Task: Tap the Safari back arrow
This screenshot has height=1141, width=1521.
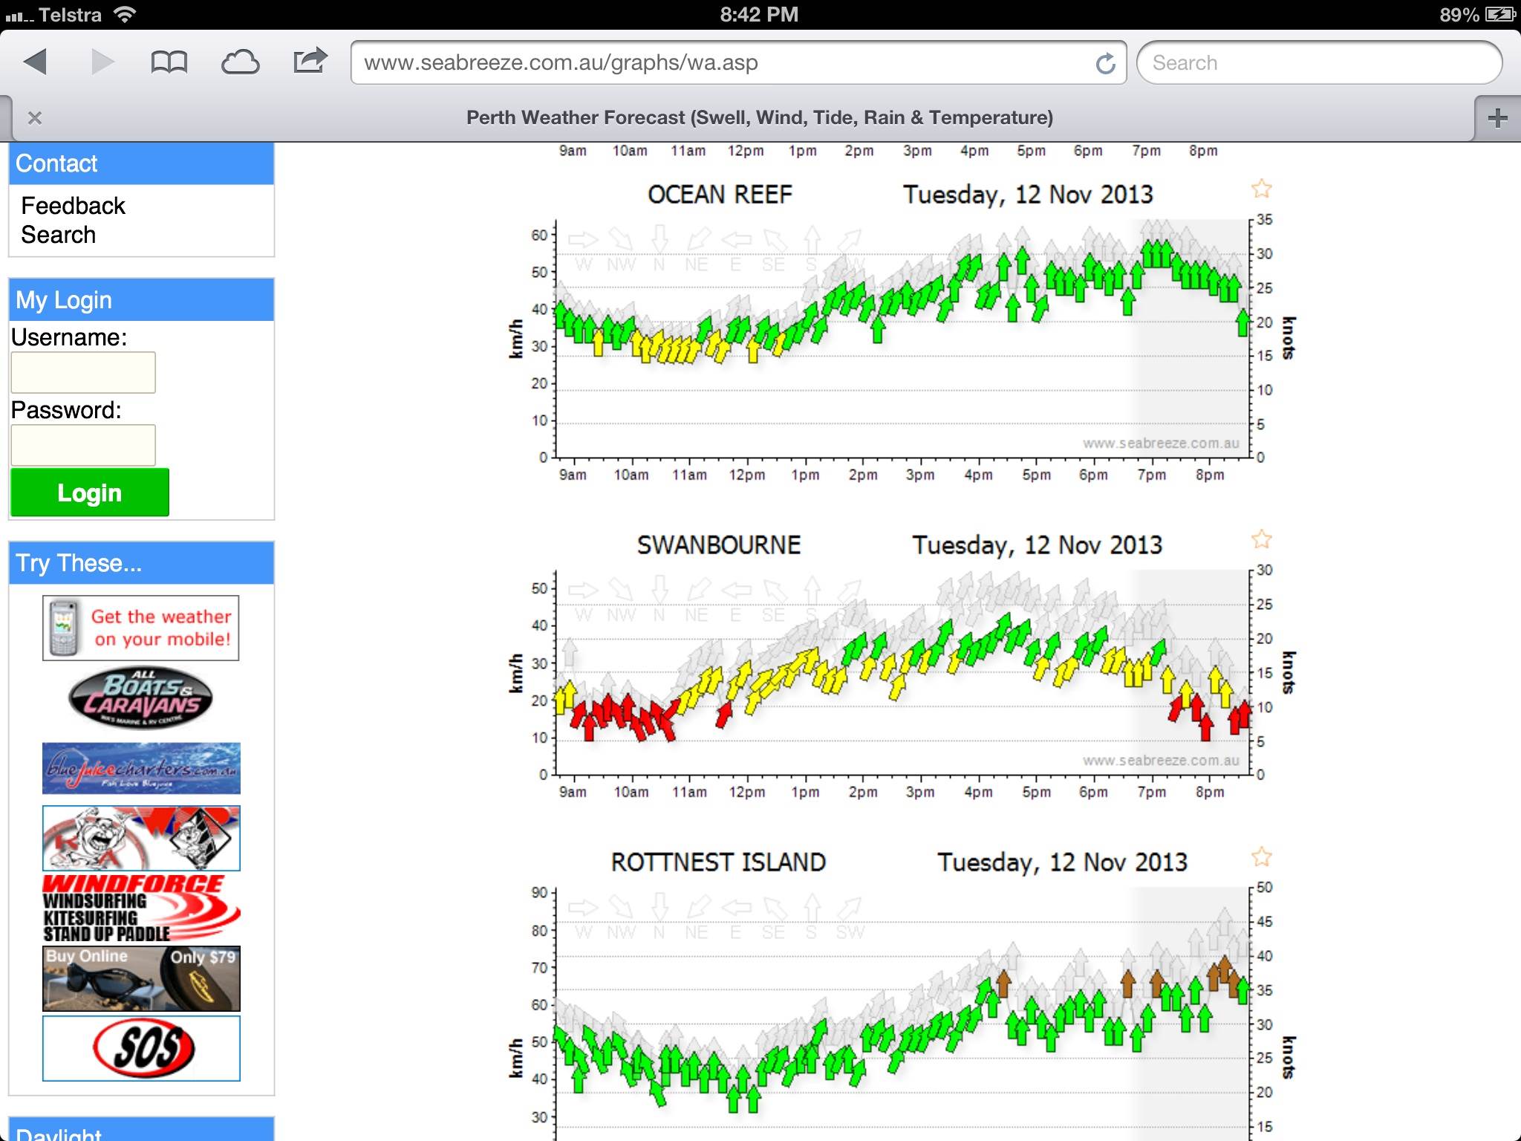Action: [36, 62]
